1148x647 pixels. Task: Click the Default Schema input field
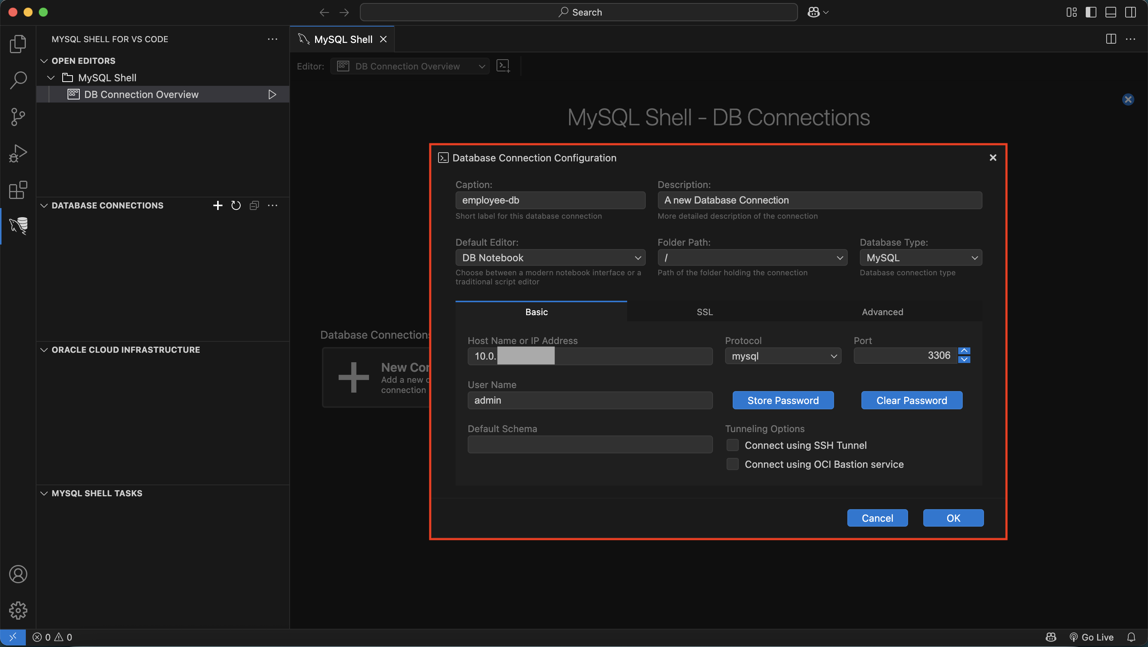[590, 444]
